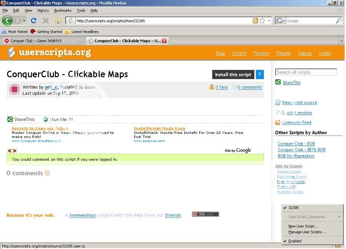
Task: Open 3 script versions link
Action: 297,112
